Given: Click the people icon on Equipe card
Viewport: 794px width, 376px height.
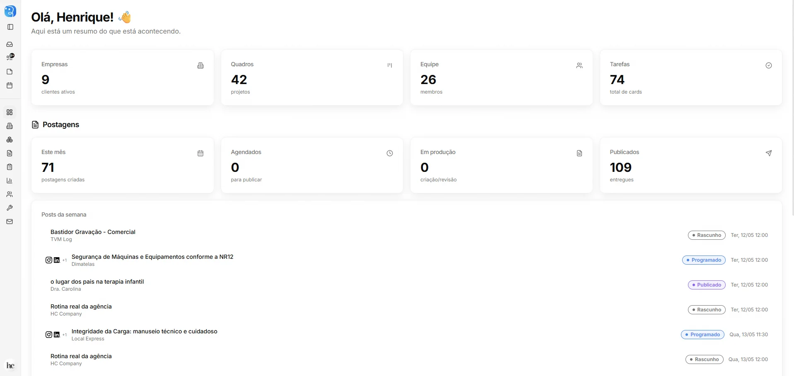Looking at the screenshot, I should tap(579, 65).
